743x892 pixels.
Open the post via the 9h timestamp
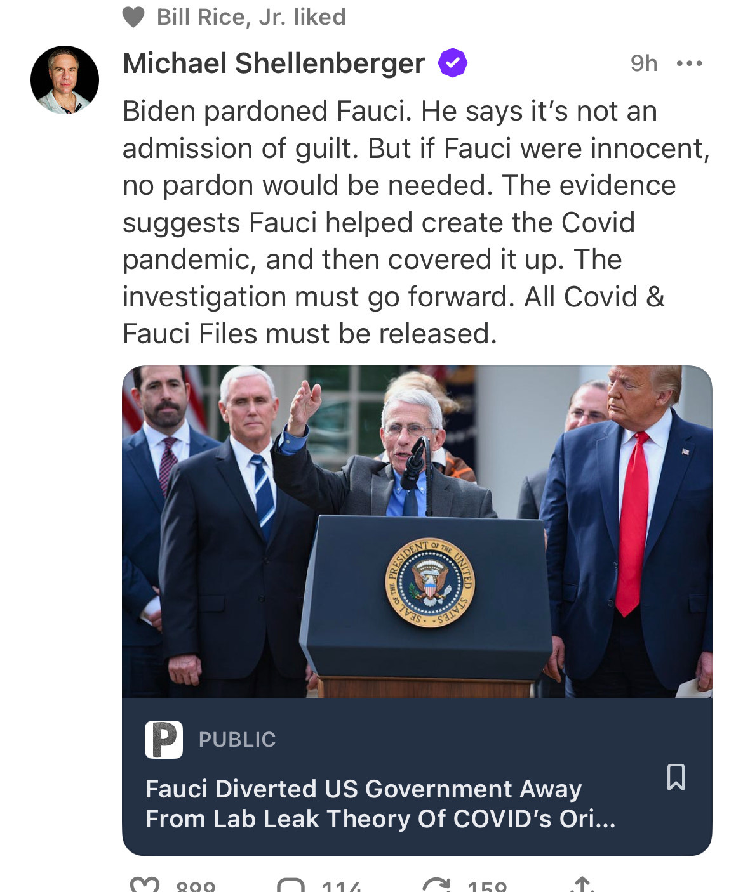point(644,63)
